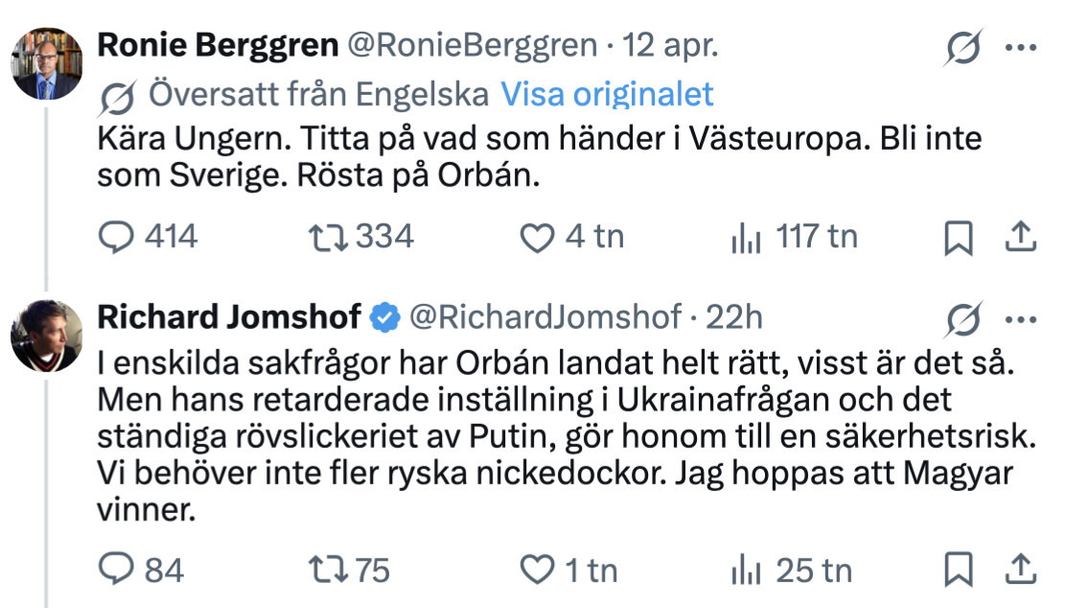Bookmark Richard Jomshof's tweet
Viewport: 1066px width, 608px height.
[x=958, y=572]
